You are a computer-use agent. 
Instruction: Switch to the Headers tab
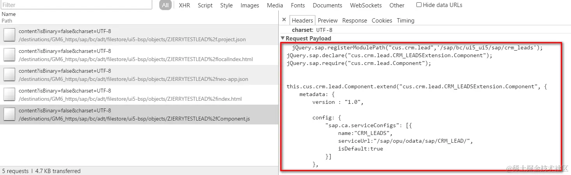(302, 21)
